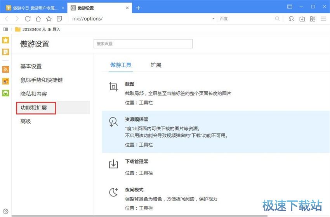This screenshot has width=330, height=217.
Task: Focus the 百度 search box
Action: 246,19
